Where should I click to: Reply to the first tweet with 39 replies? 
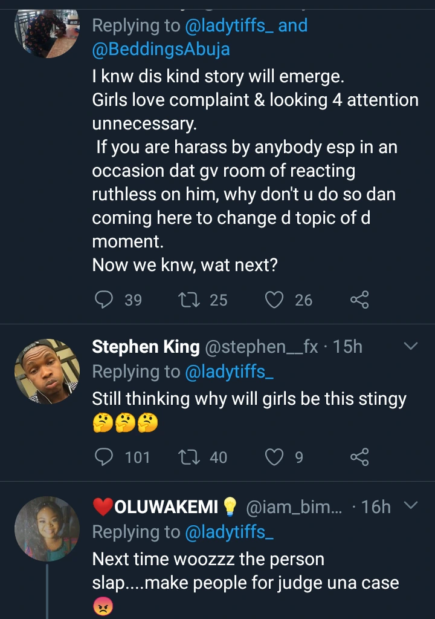point(105,300)
